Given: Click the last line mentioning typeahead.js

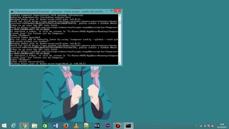Looking at the screenshot, I should (48, 64).
